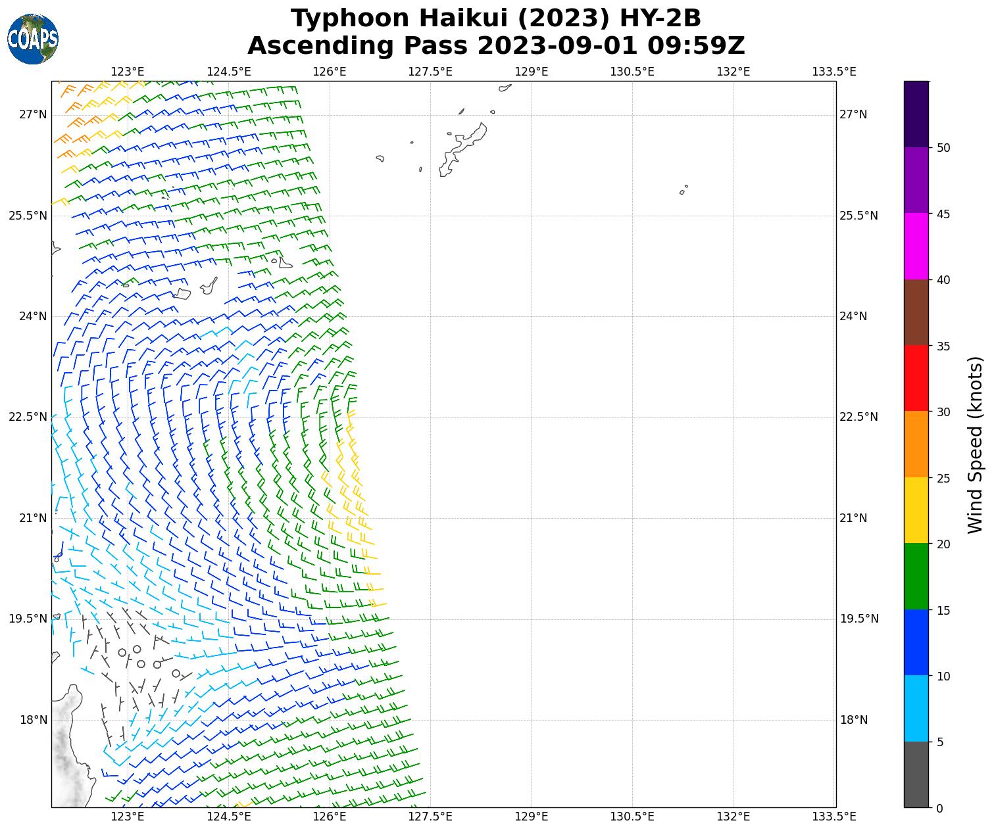
Task: Click the COAPS globe logo
Action: click(x=33, y=39)
